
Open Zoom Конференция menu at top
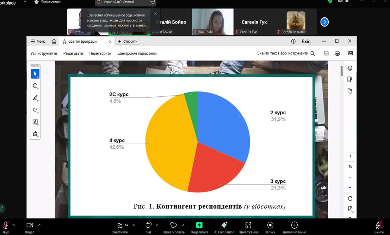48,2
